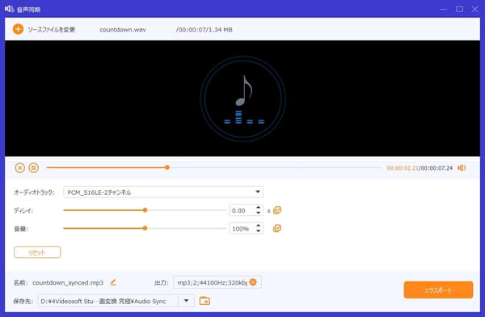
Task: Click the ディレイ slider handle
Action: (x=145, y=210)
